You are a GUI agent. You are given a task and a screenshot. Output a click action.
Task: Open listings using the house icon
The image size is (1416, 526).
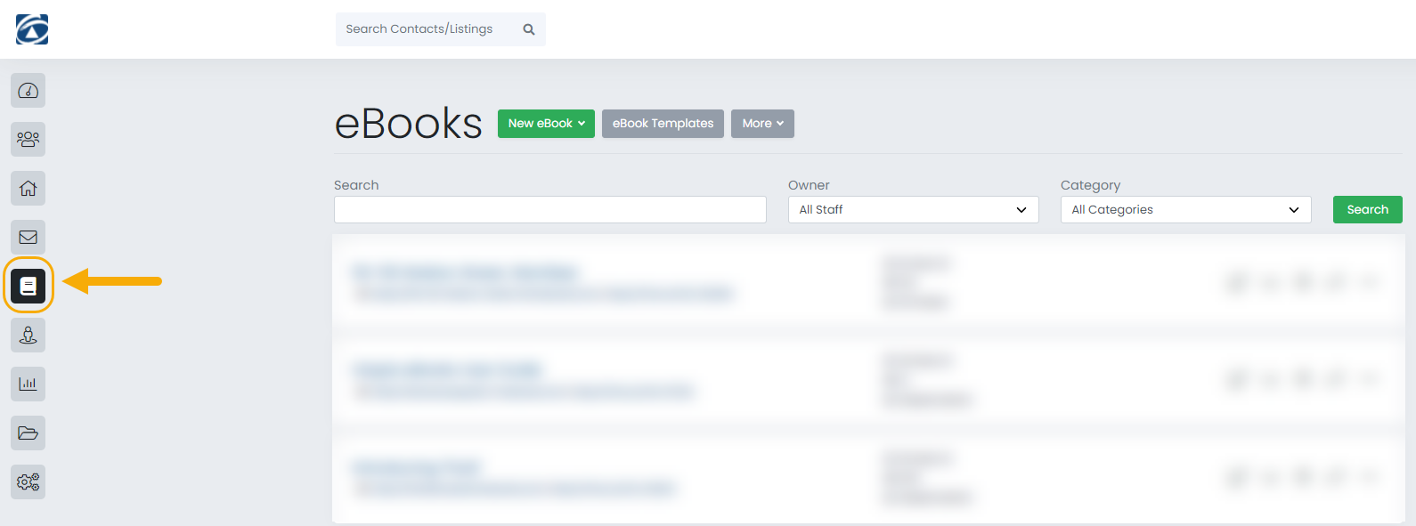click(28, 189)
